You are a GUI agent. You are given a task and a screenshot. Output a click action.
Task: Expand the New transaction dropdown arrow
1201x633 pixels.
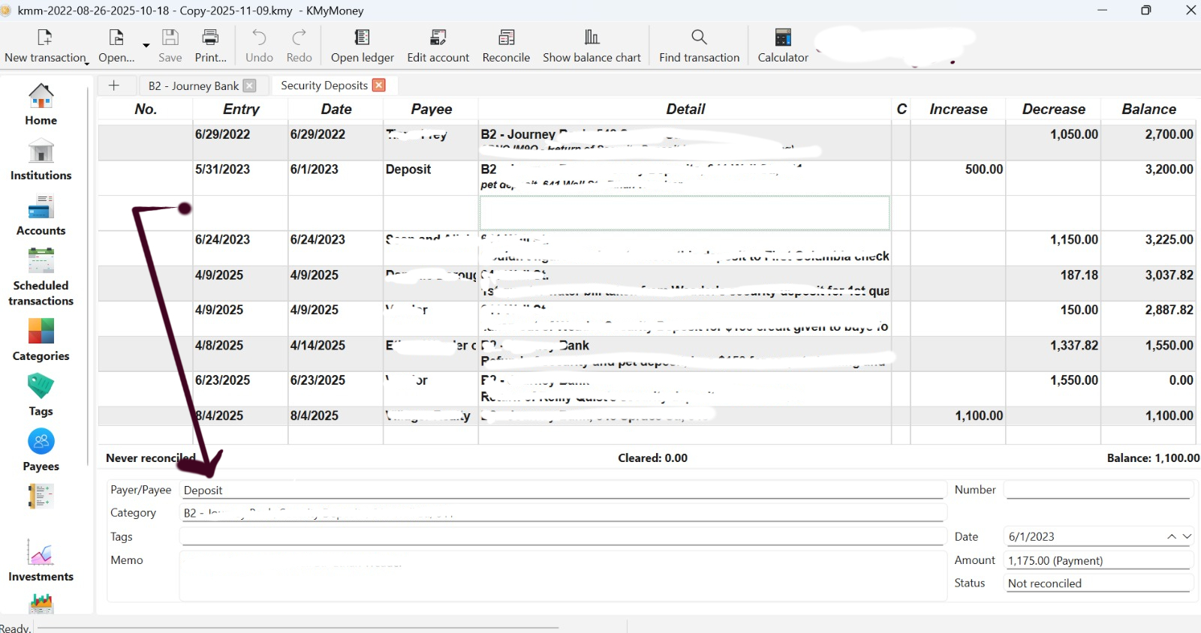(x=87, y=63)
